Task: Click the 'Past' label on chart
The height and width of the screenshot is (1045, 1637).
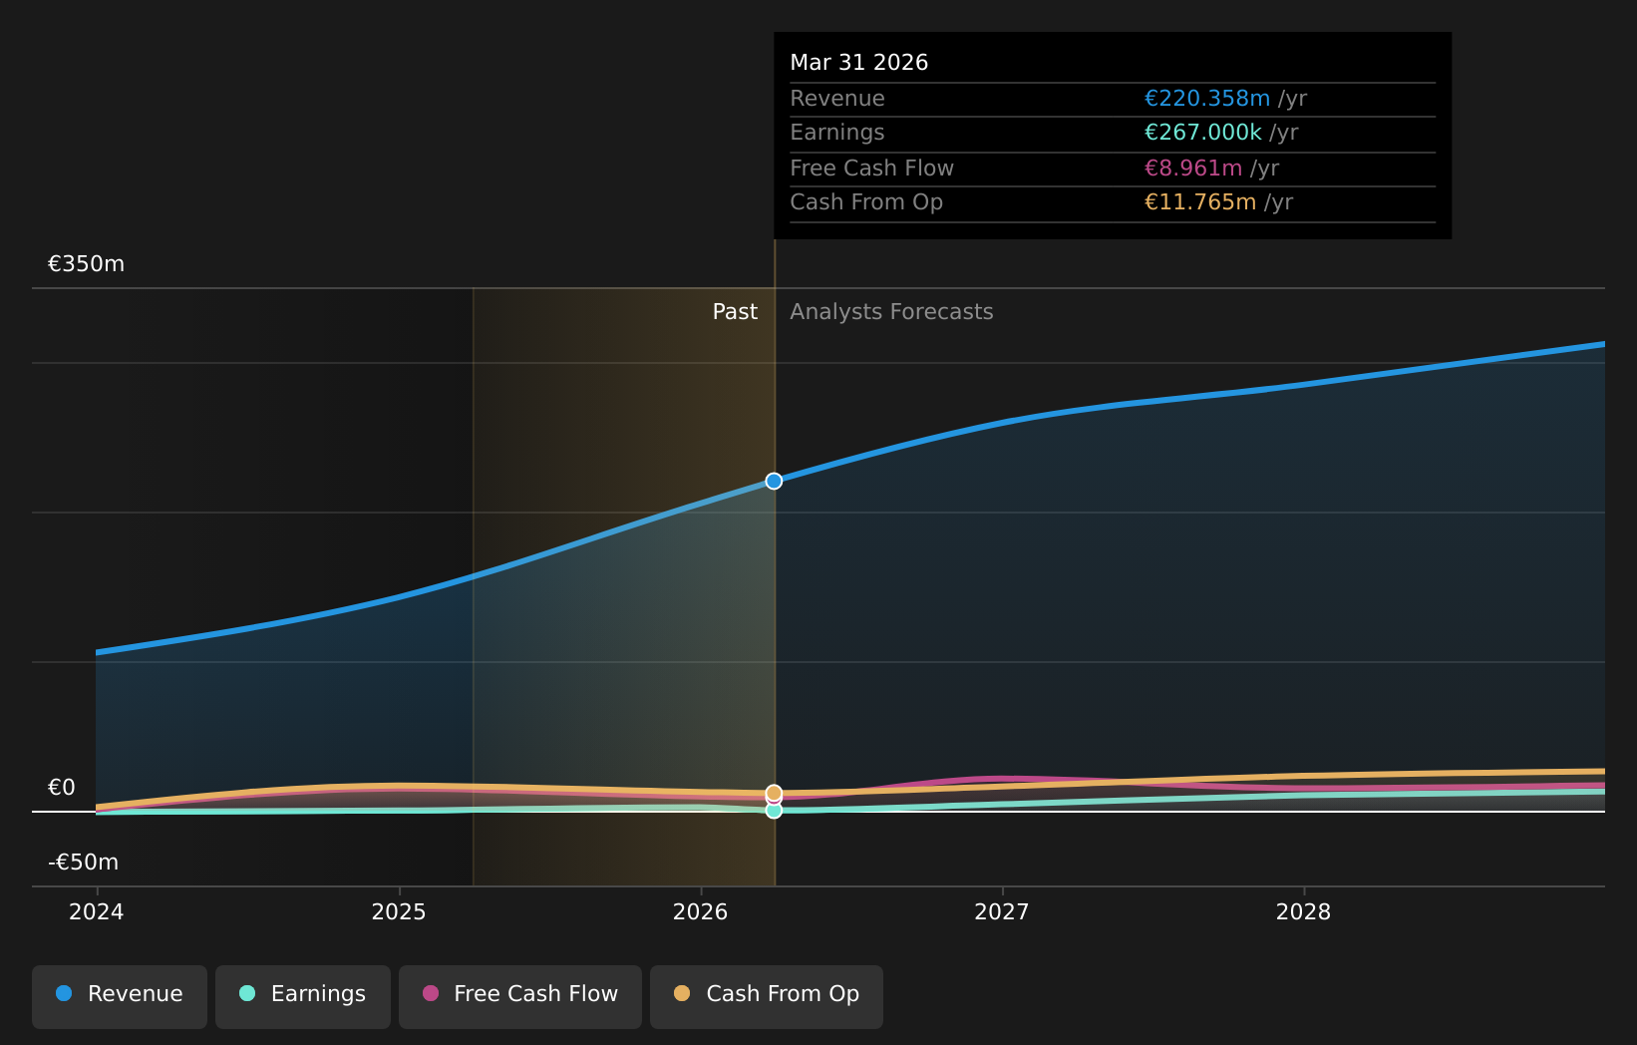Action: tap(735, 312)
